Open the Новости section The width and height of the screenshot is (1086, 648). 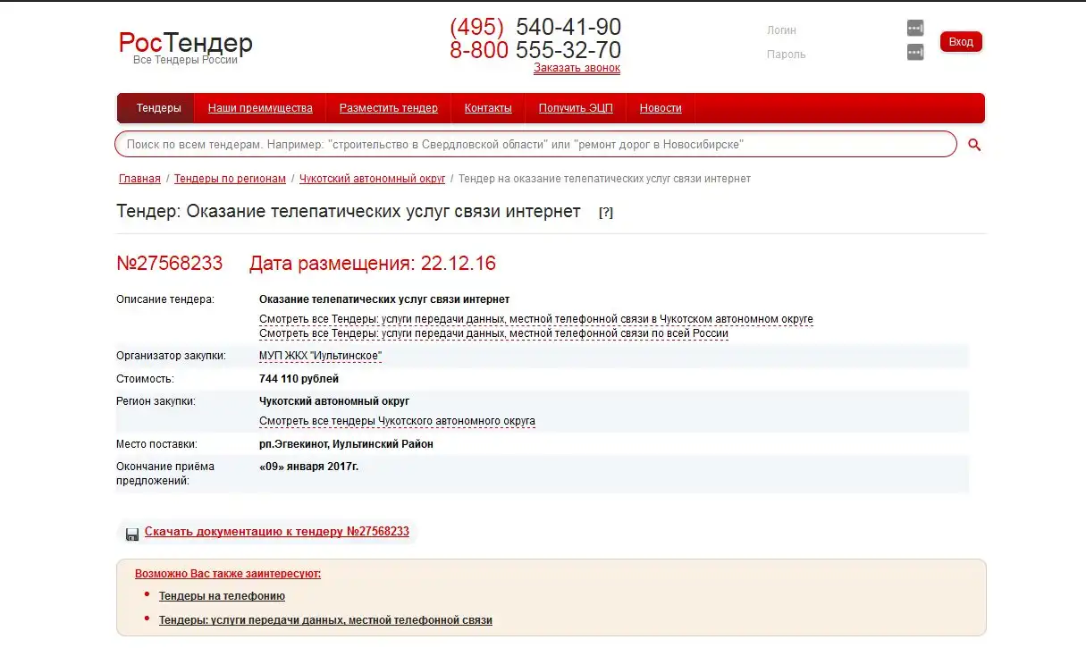(661, 108)
